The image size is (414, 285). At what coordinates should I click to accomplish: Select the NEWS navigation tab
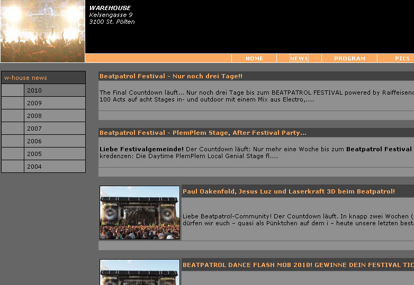pyautogui.click(x=299, y=58)
